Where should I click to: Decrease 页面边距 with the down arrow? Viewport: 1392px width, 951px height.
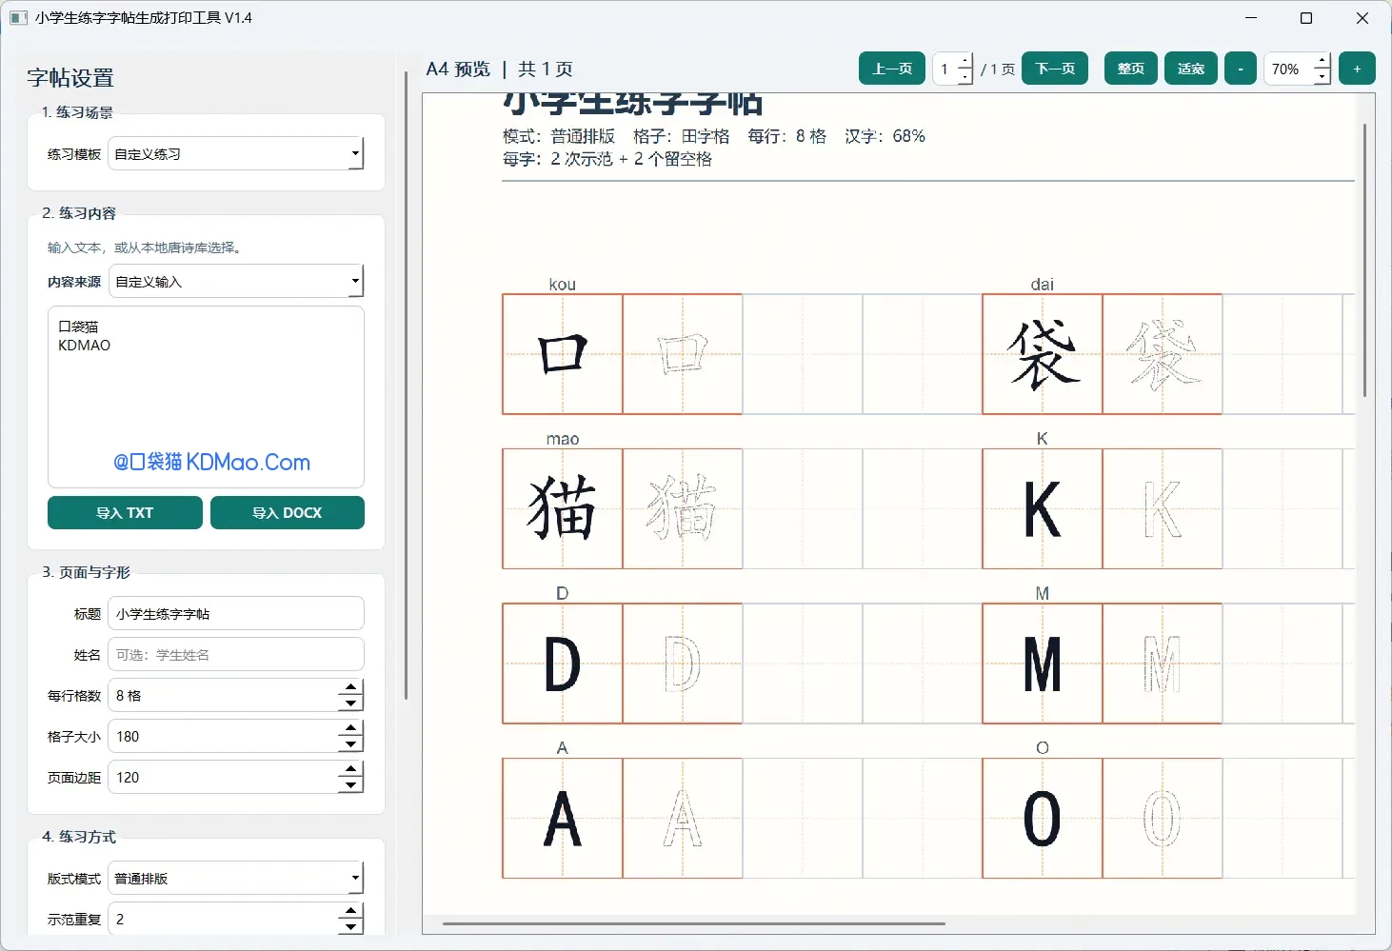(350, 784)
